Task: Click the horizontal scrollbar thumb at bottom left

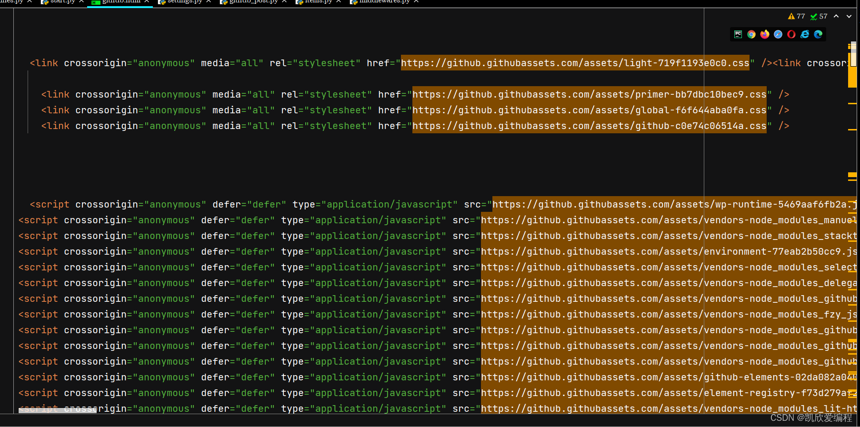Action: pyautogui.click(x=57, y=410)
